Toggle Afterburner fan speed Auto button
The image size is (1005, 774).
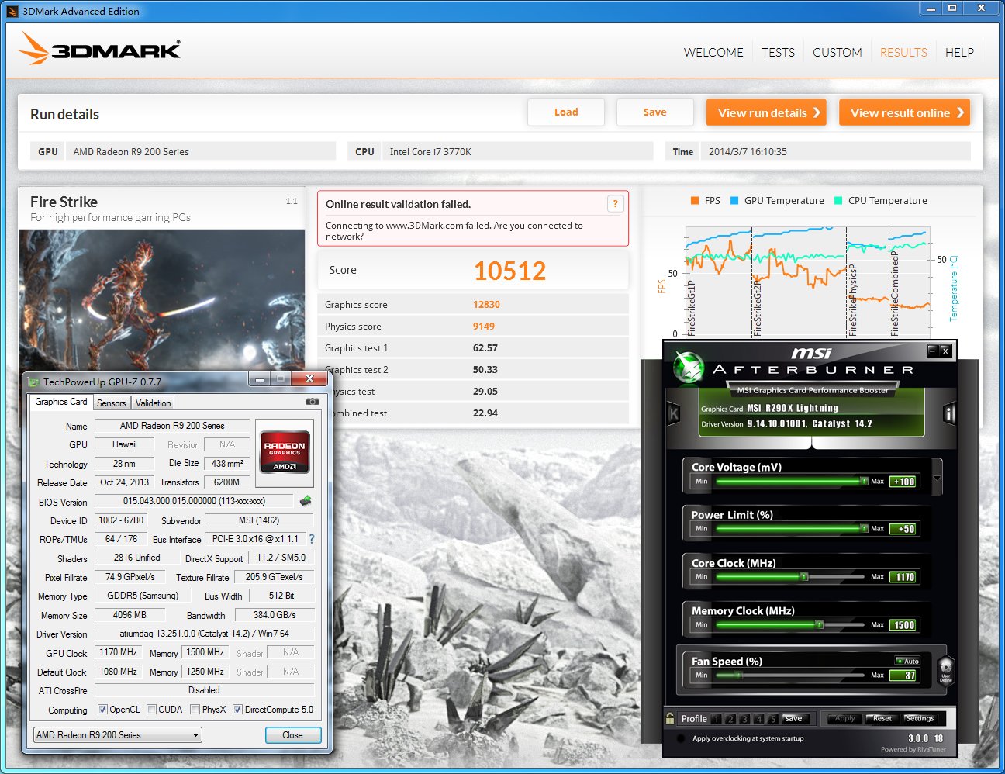pyautogui.click(x=907, y=662)
